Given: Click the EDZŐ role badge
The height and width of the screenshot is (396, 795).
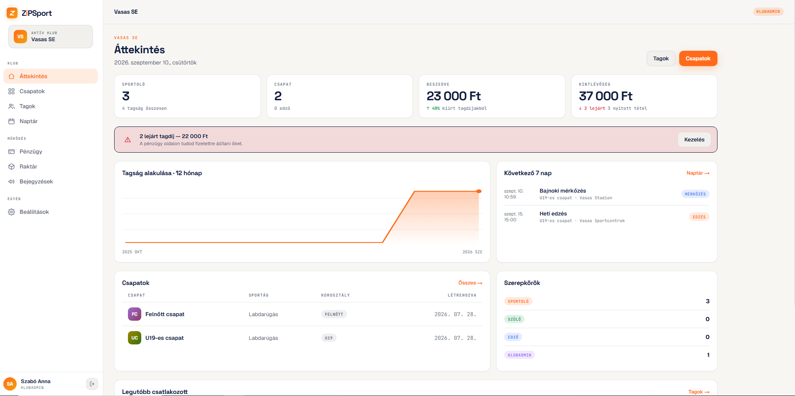Looking at the screenshot, I should (x=513, y=337).
